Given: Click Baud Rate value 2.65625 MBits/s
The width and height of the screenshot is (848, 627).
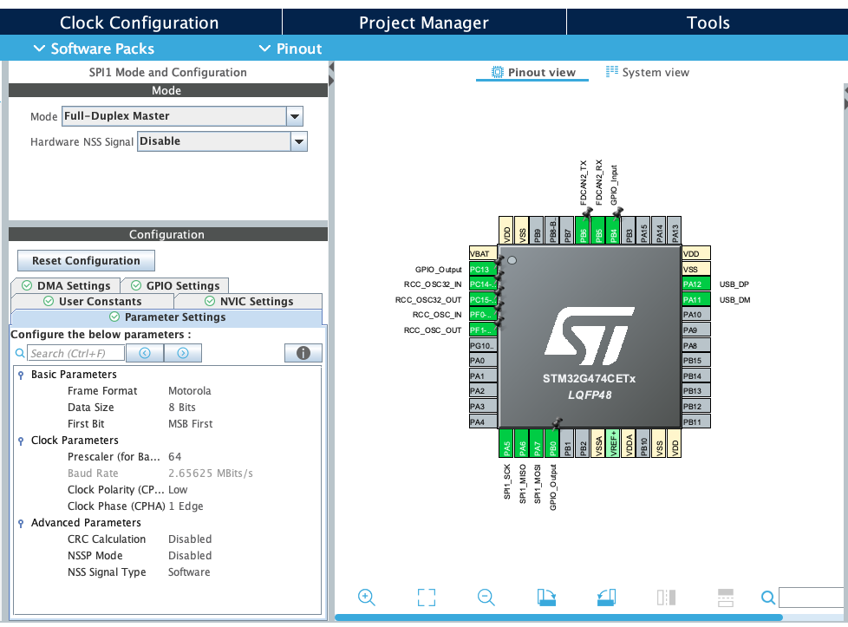Looking at the screenshot, I should pyautogui.click(x=211, y=474).
